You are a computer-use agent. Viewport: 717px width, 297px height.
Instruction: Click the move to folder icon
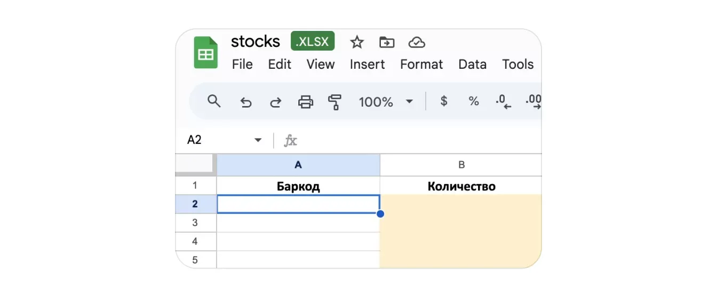click(386, 42)
